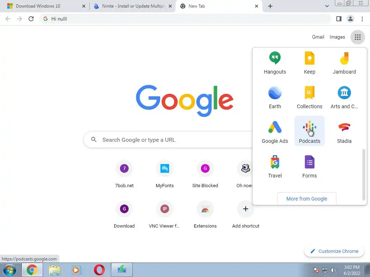
Task: Click Chrome icon in the taskbar
Action: pos(32,270)
